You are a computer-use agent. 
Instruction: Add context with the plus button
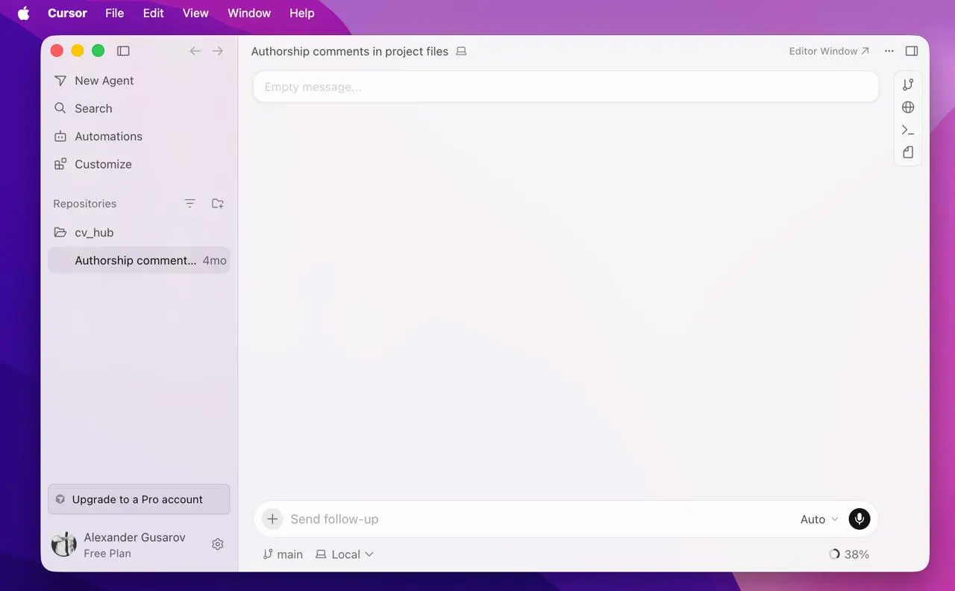[x=272, y=519]
